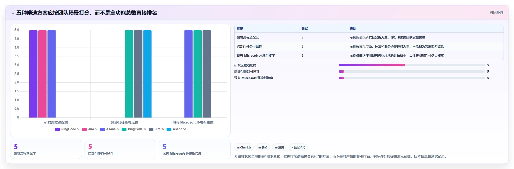The image size is (514, 169).
Task: Click the 对比矩阵 label in the header
Action: [x=496, y=12]
